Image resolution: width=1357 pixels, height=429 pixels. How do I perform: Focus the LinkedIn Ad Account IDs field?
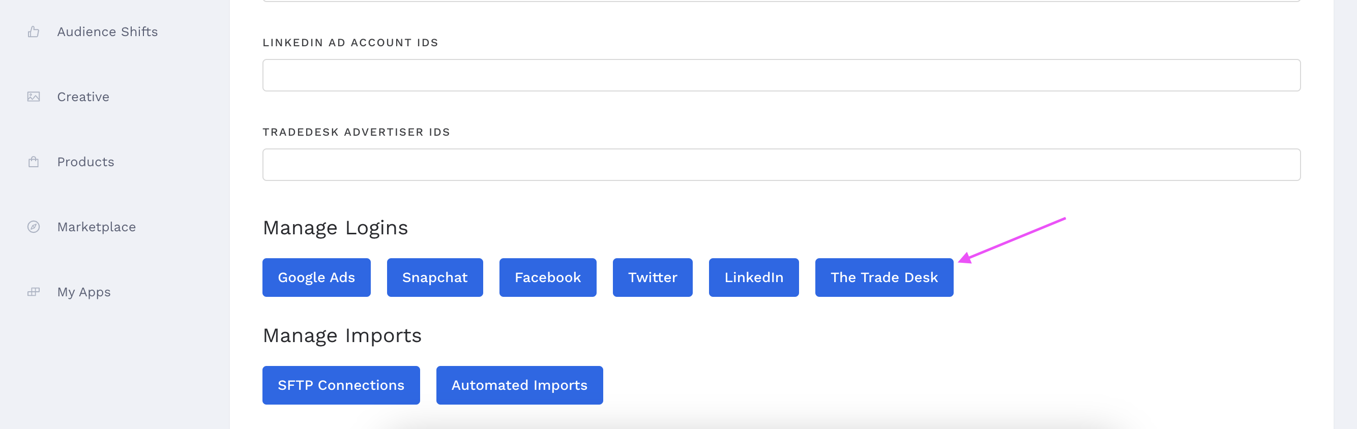pos(781,75)
